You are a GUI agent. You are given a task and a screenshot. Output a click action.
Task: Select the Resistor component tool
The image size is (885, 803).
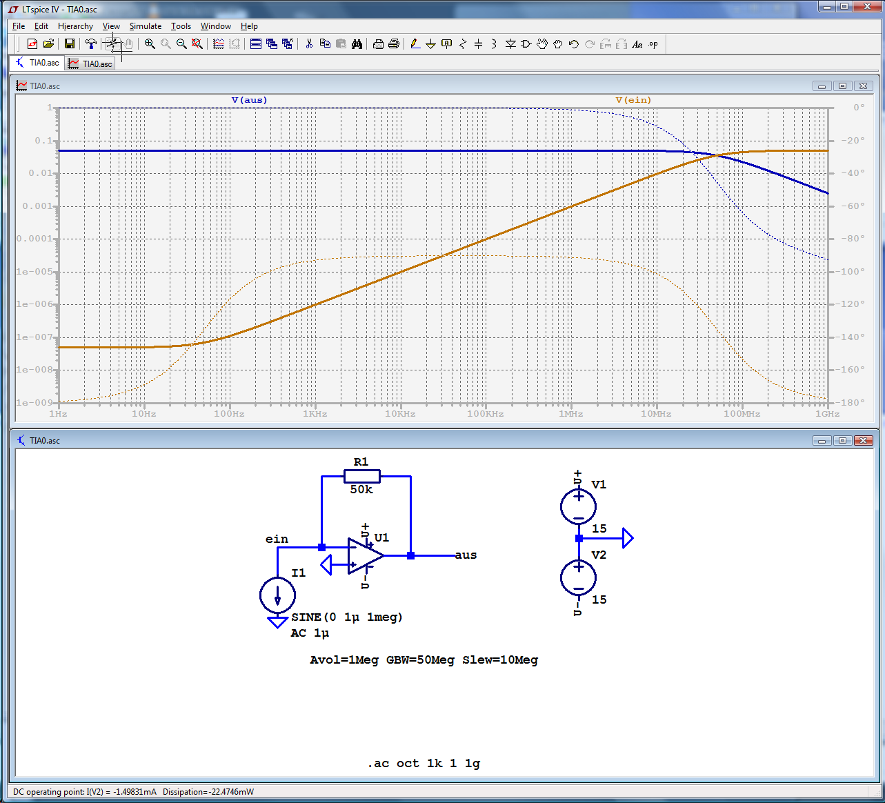click(x=462, y=44)
